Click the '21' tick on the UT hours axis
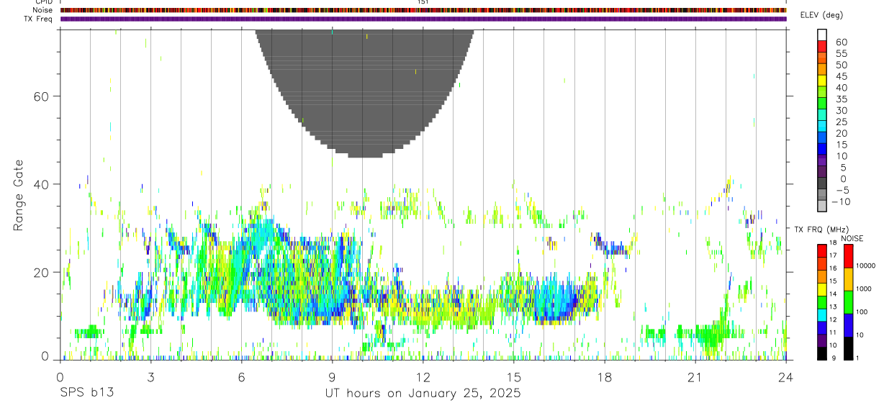Screen dimensions: 884x408 point(695,377)
